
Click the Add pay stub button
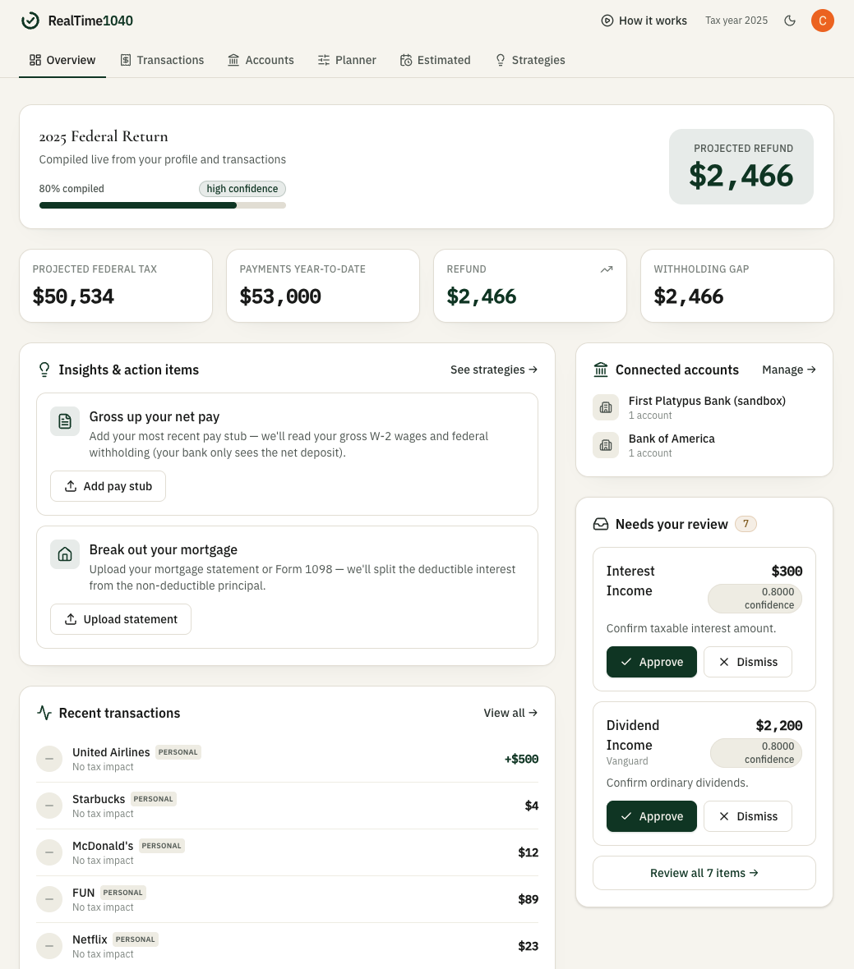click(x=108, y=486)
